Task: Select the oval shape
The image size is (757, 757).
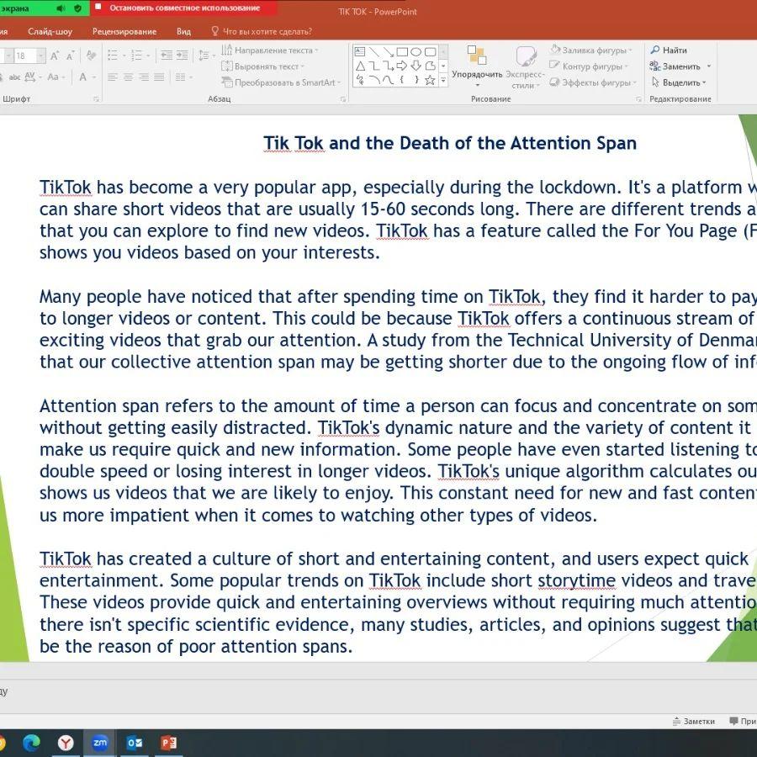Action: click(x=416, y=51)
